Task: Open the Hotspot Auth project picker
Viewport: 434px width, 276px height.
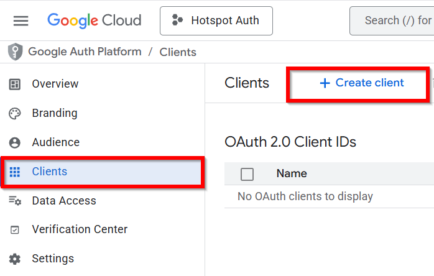Action: click(x=216, y=21)
